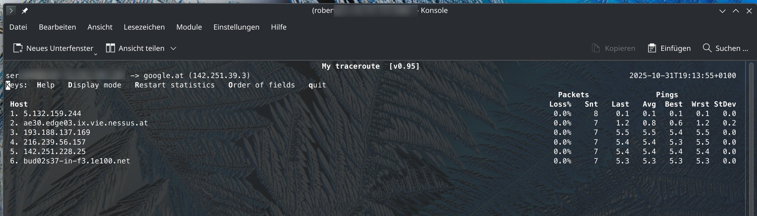
Task: Click the Einfügen clipboard icon
Action: (652, 48)
